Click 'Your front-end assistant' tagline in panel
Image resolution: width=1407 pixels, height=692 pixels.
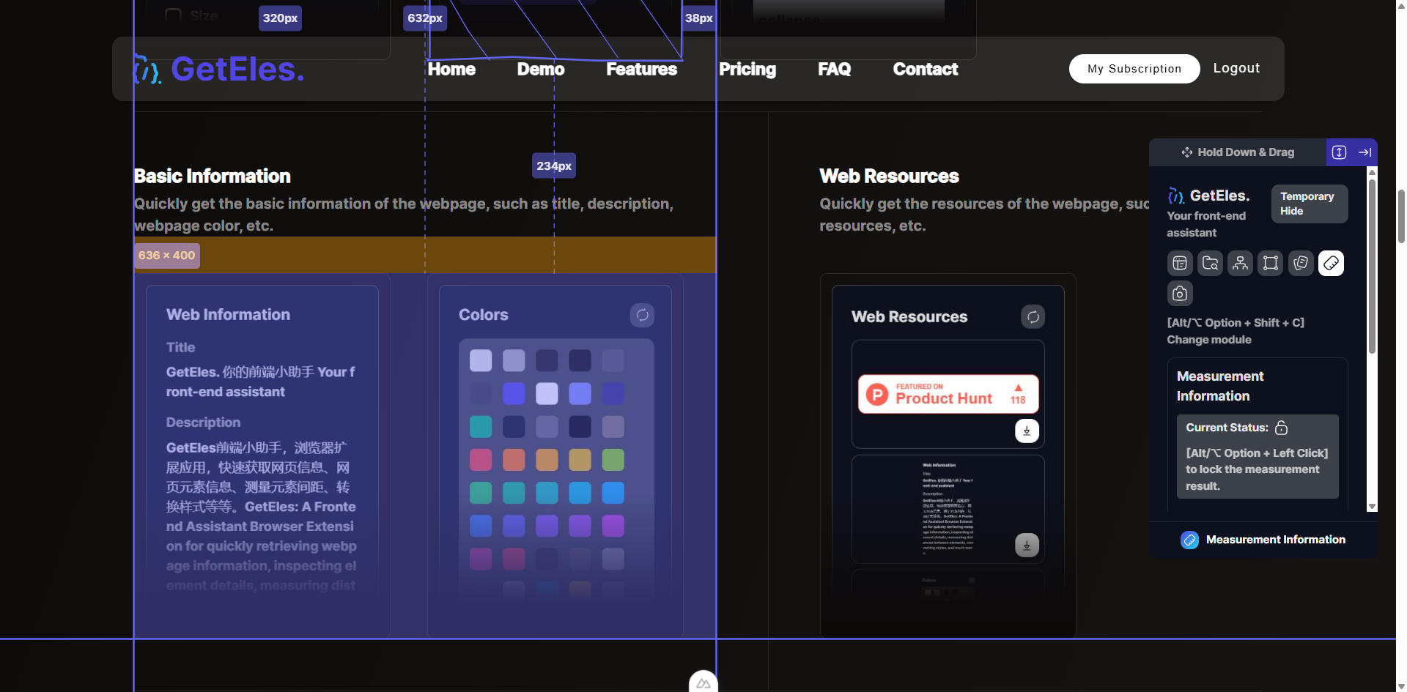pos(1206,224)
